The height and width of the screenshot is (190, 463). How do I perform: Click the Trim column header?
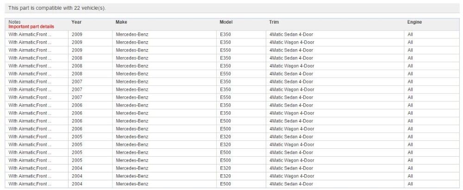tap(274, 22)
